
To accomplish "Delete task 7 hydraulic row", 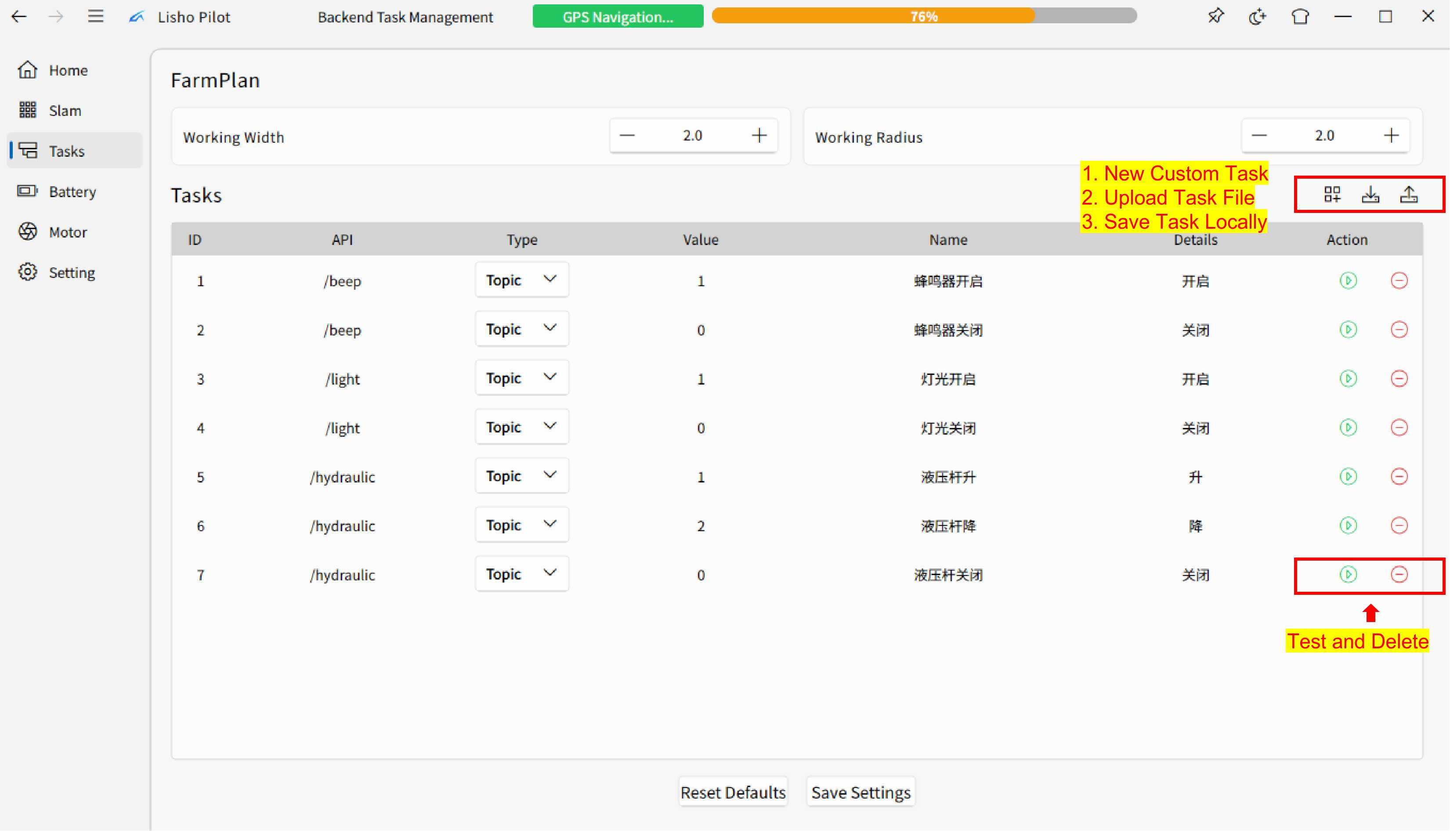I will [x=1399, y=575].
